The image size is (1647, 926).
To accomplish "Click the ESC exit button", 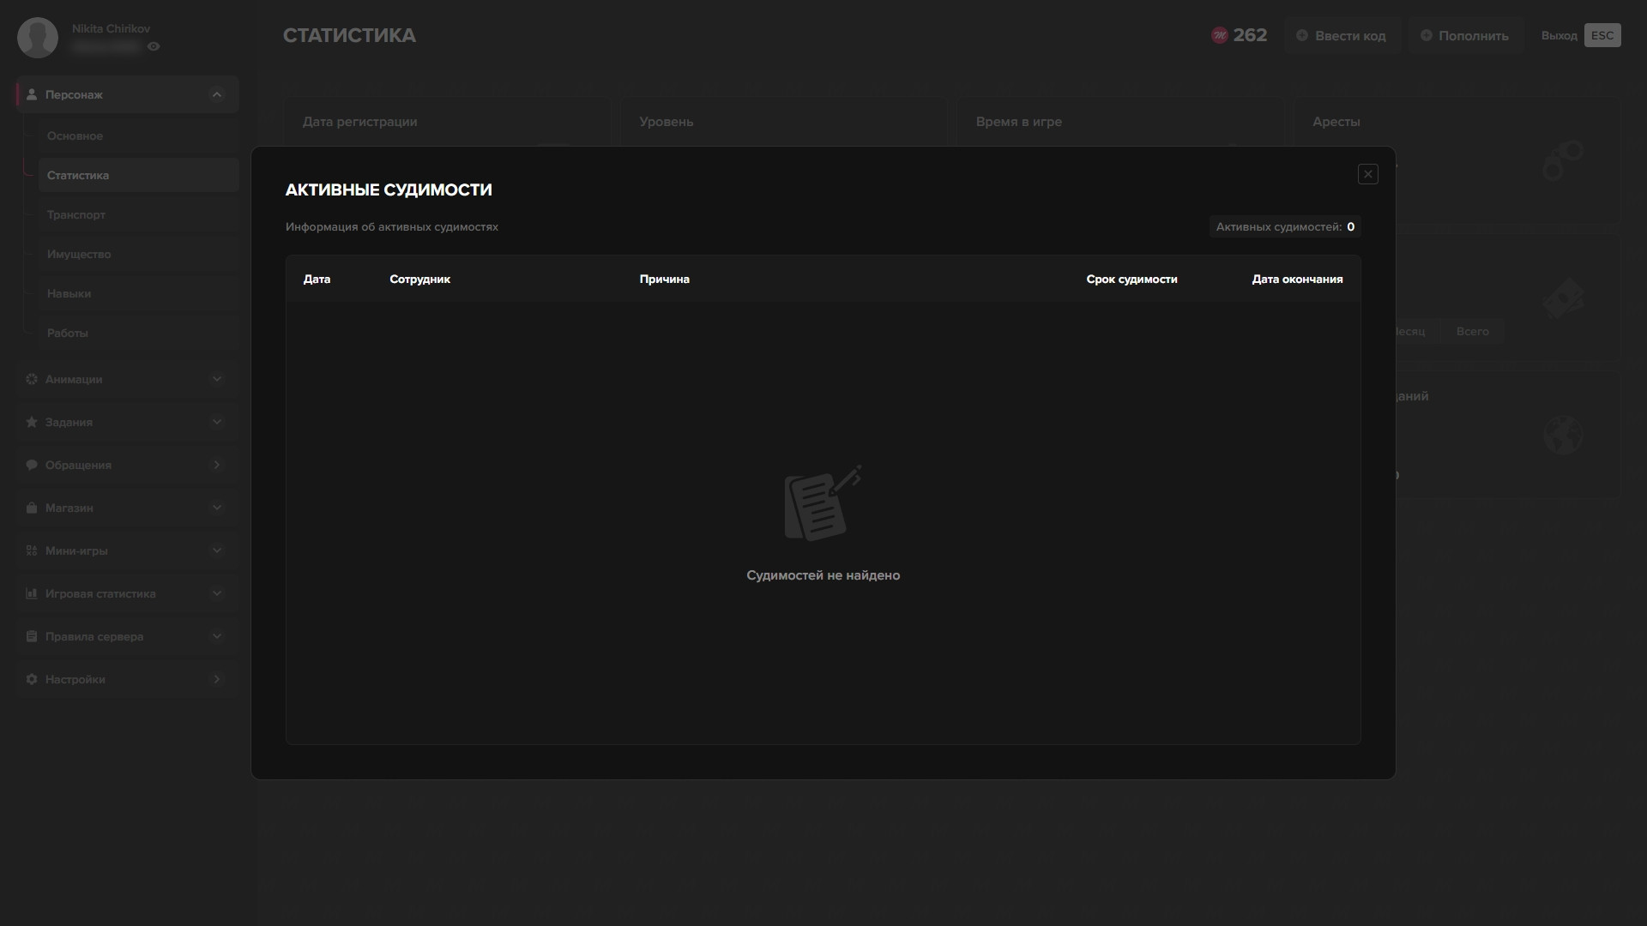I will [1602, 35].
